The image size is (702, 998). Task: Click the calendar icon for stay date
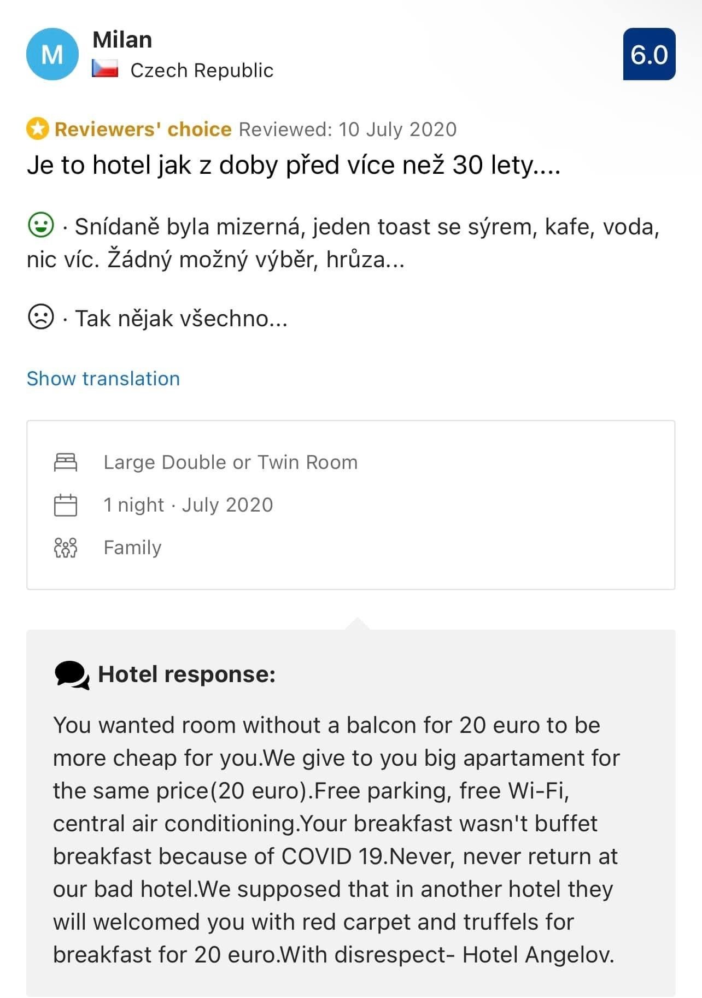(66, 505)
